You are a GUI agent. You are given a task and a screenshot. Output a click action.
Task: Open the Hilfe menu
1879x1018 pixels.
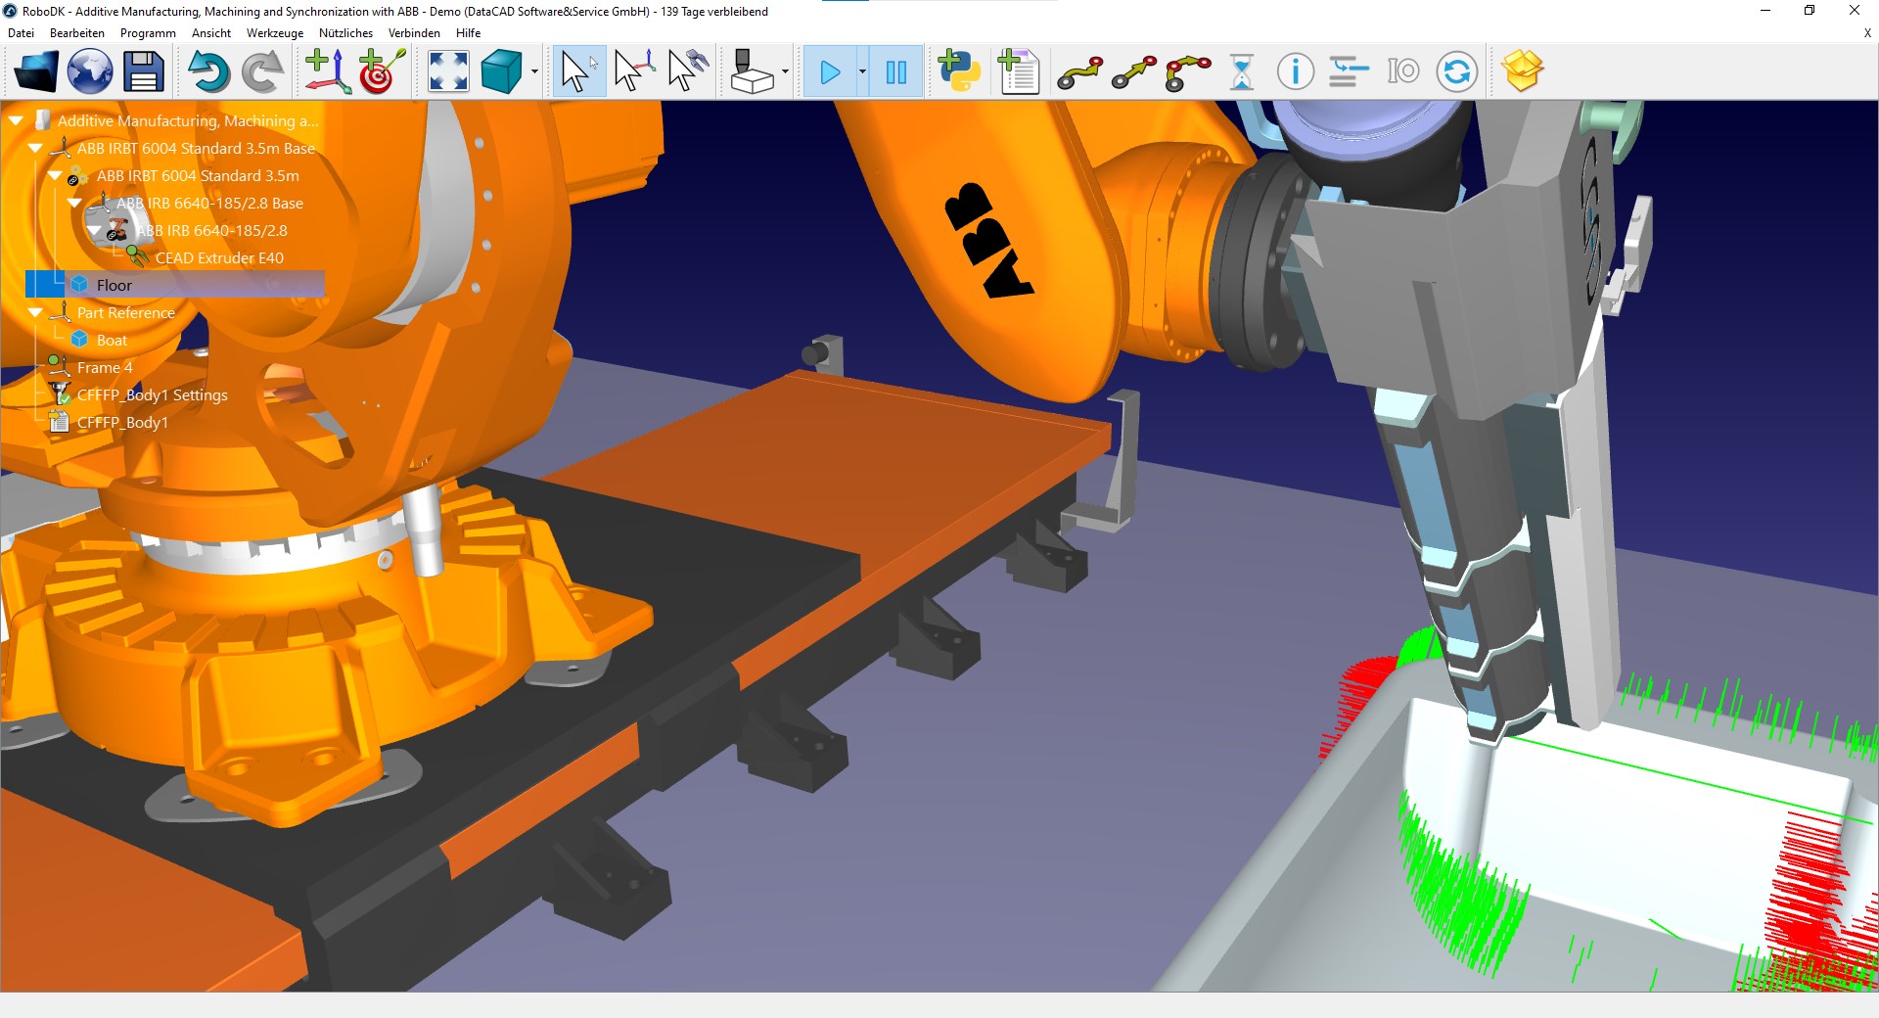point(468,32)
